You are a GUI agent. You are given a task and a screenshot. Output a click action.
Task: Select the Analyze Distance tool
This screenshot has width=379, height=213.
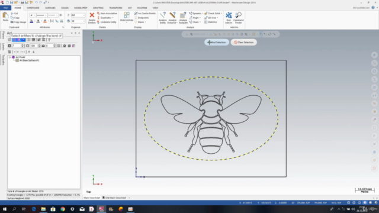click(172, 18)
